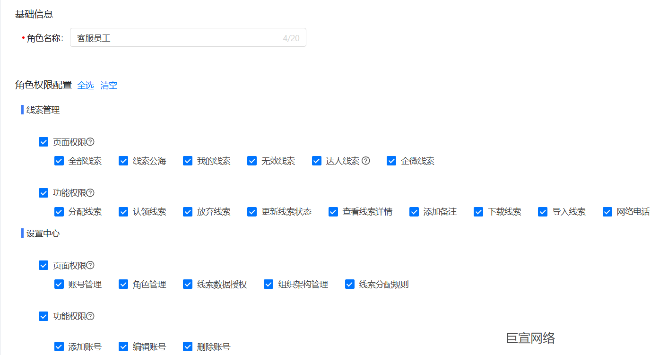
Task: Uncheck 线索公海 checkbox
Action: 123,161
